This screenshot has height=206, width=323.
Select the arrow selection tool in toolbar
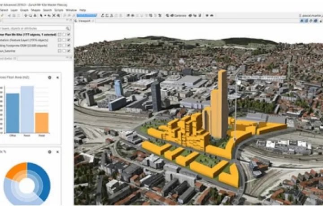pyautogui.click(x=41, y=15)
